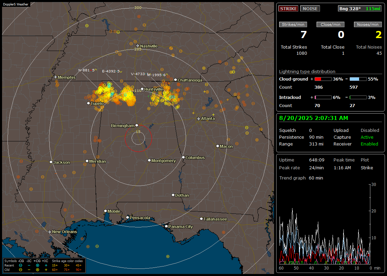Click the red home-location circle near Birmingham

point(138,138)
